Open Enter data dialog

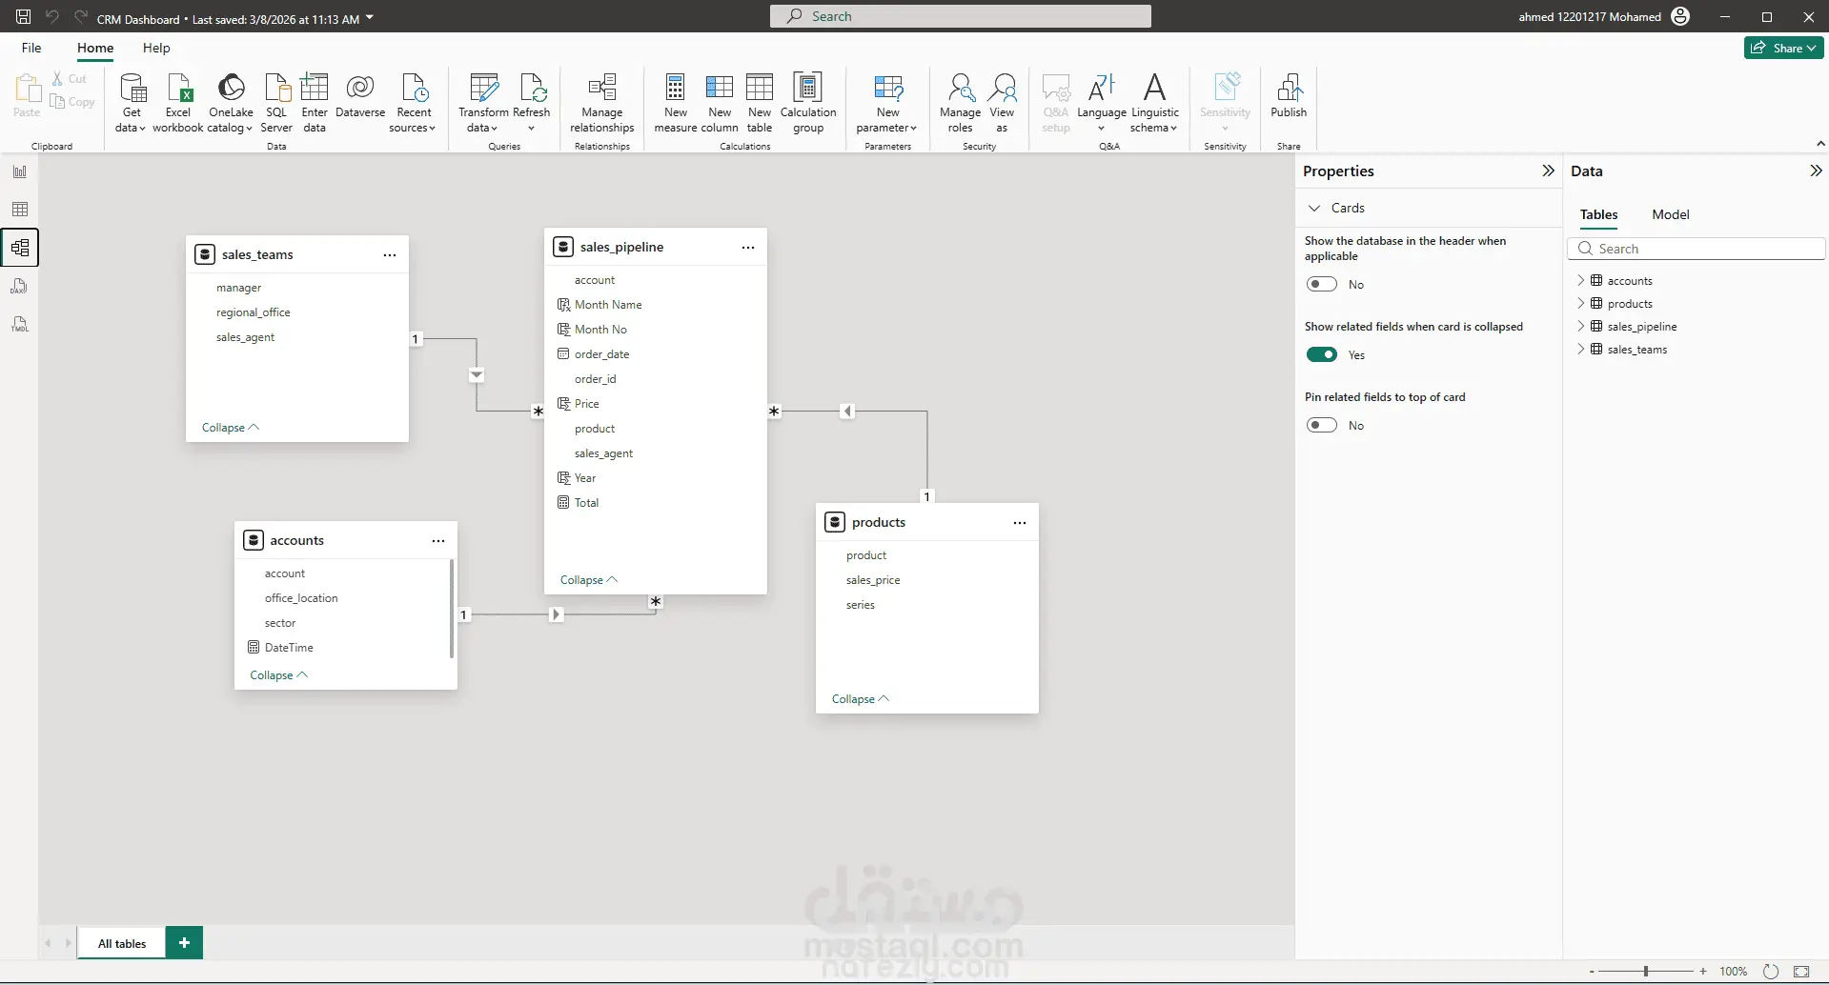click(315, 103)
